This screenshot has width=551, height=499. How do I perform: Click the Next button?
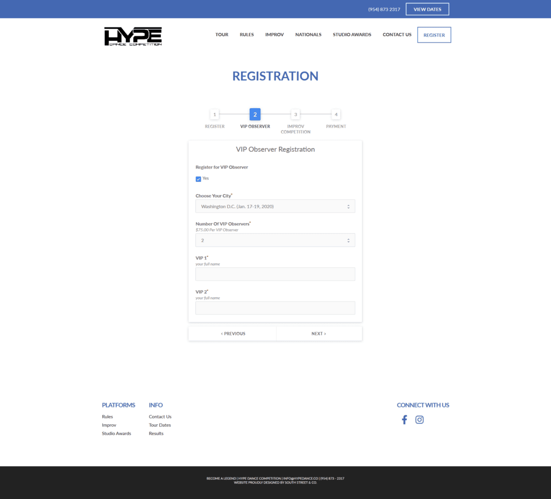point(319,334)
